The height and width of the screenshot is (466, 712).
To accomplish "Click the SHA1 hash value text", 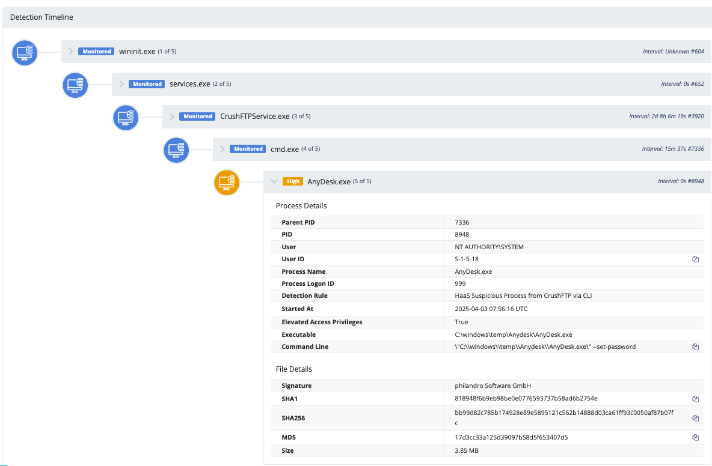I will [x=526, y=399].
